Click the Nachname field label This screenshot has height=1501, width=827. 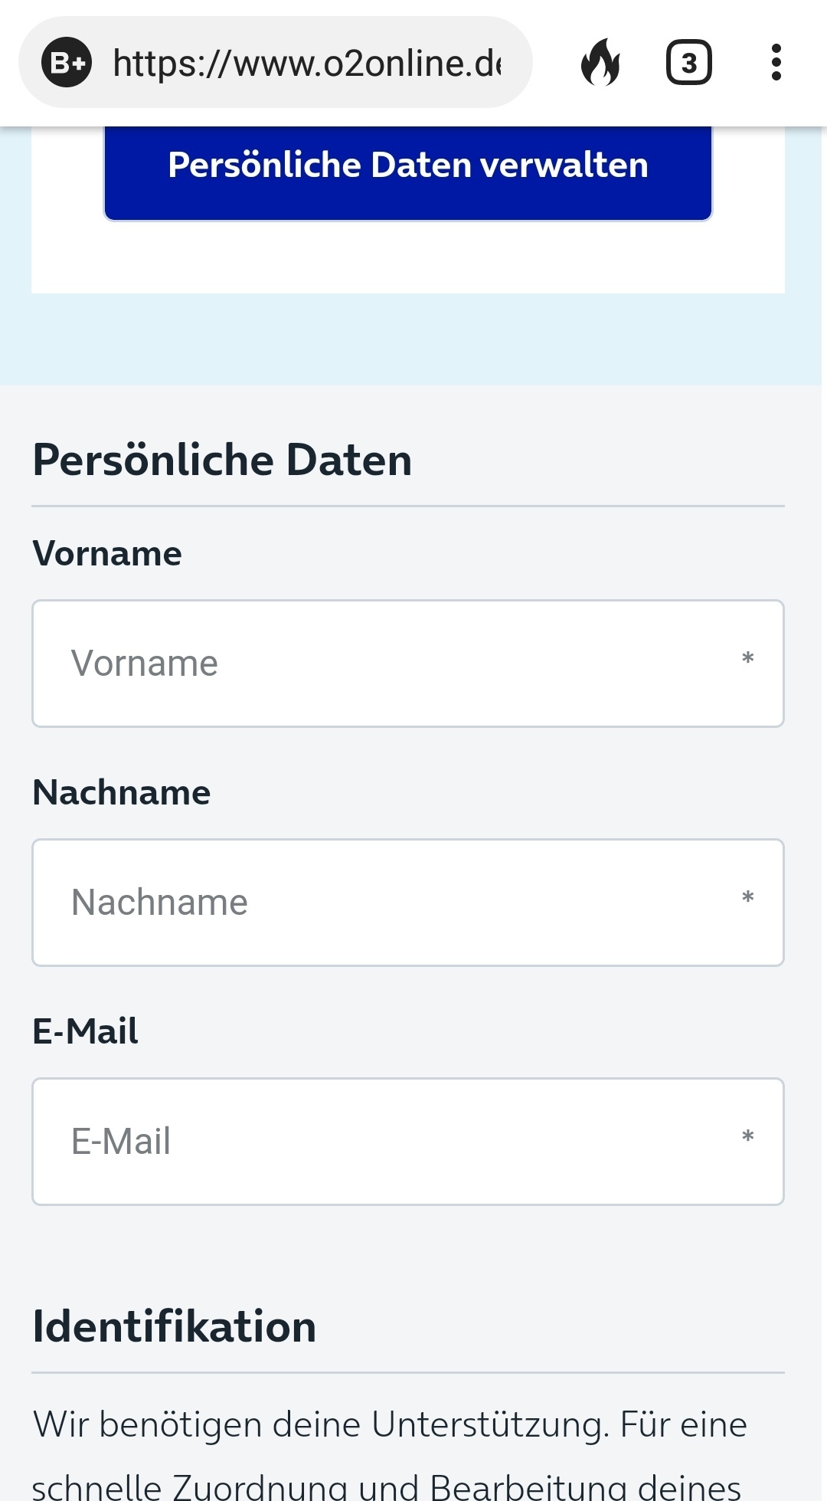[x=121, y=792]
